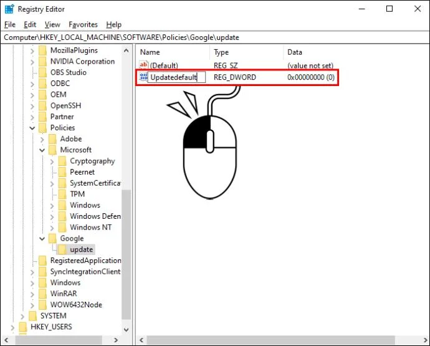Click the Updatedefault name edit box
This screenshot has width=430, height=346.
coord(176,77)
